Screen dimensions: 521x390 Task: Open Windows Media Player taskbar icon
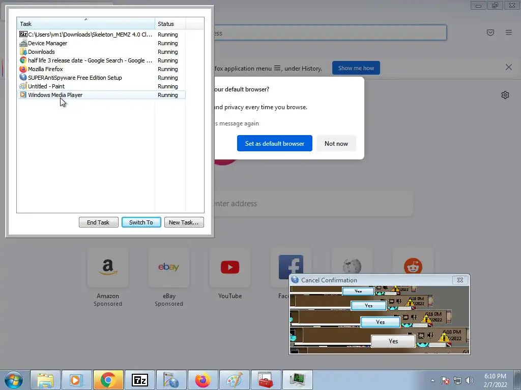[x=76, y=380]
